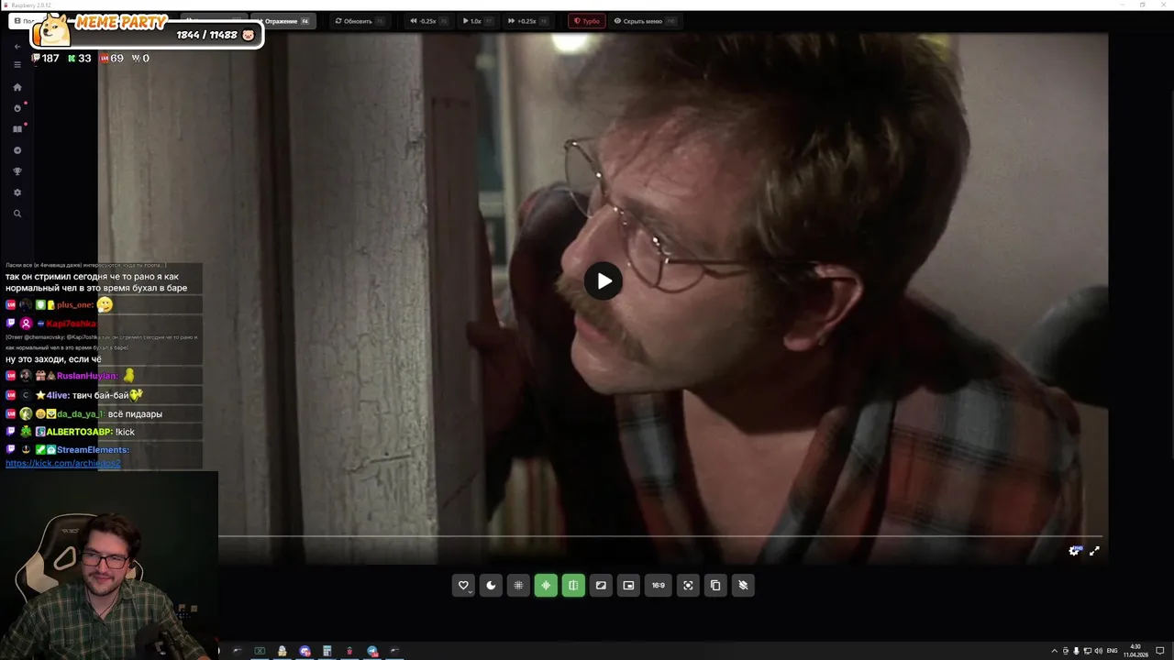This screenshot has height=660, width=1174.
Task: Open the taskbar clock showing 4:30
Action: [x=1135, y=651]
